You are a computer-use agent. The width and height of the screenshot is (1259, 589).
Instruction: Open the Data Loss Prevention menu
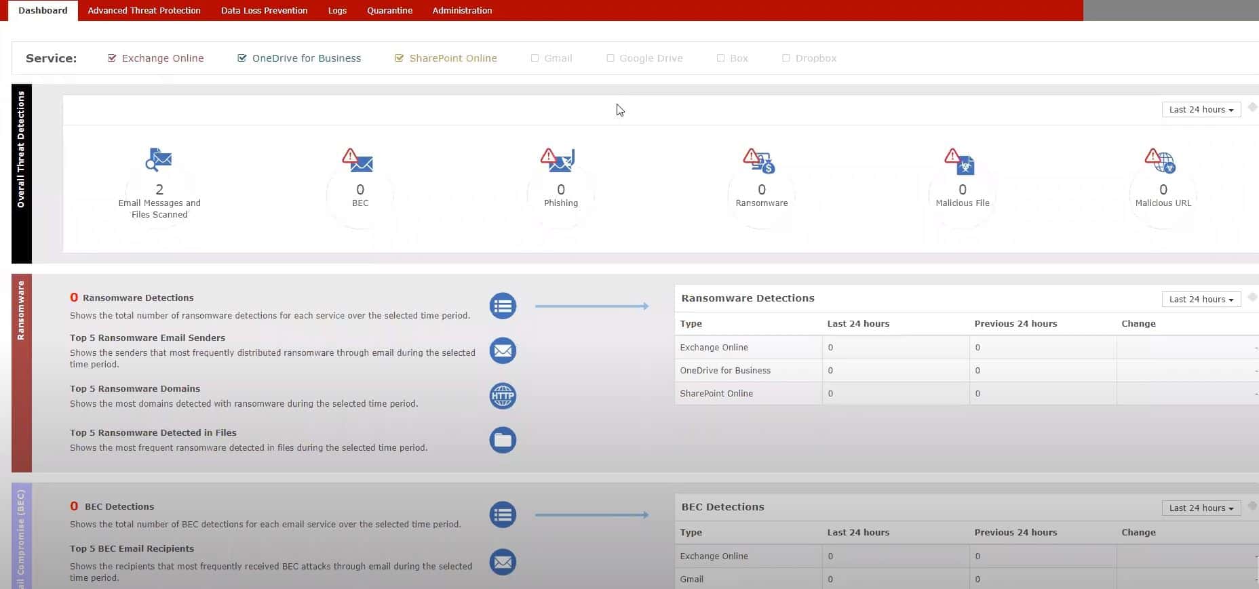(264, 10)
